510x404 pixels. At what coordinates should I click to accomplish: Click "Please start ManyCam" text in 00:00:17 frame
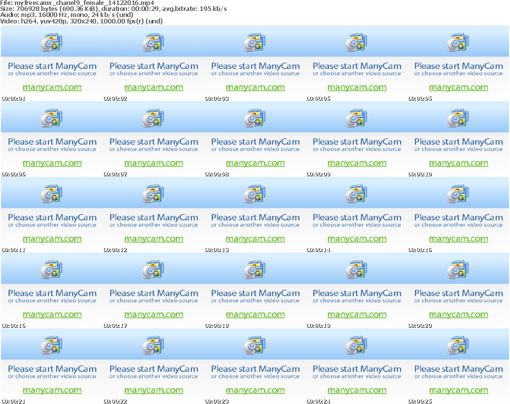154,293
